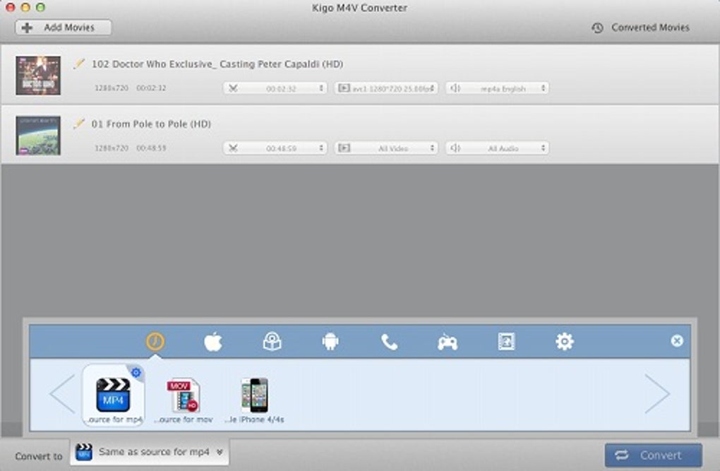
Task: Open the game console category icon
Action: pos(448,342)
